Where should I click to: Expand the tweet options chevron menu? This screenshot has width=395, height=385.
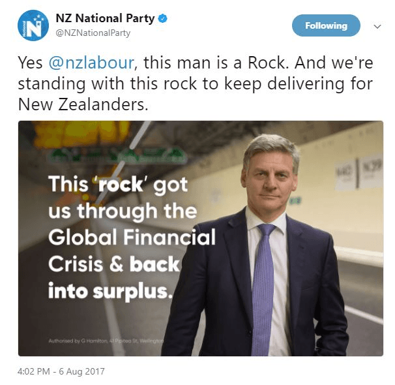377,26
